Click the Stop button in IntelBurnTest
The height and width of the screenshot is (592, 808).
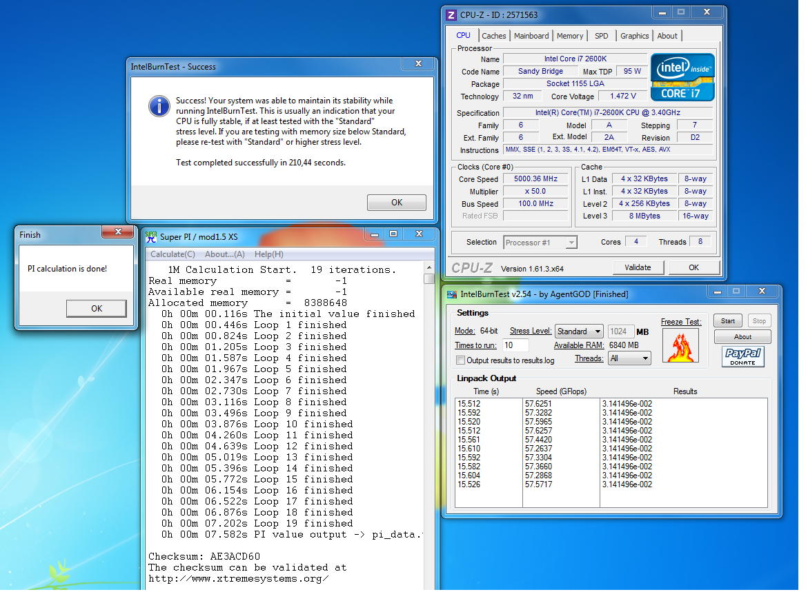coord(759,320)
